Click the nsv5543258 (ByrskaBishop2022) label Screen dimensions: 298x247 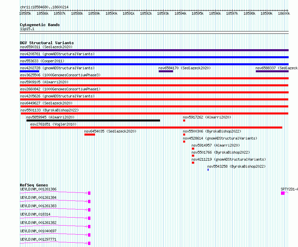pos(236,166)
